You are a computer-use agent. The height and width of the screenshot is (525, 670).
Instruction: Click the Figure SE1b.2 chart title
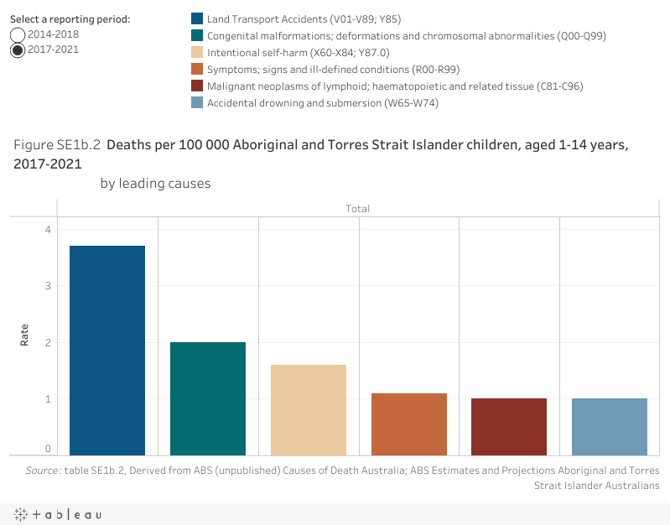(x=321, y=153)
